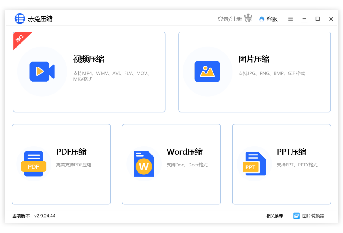Click the 相关推荐 label
Image resolution: width=343 pixels, height=233 pixels.
click(276, 216)
